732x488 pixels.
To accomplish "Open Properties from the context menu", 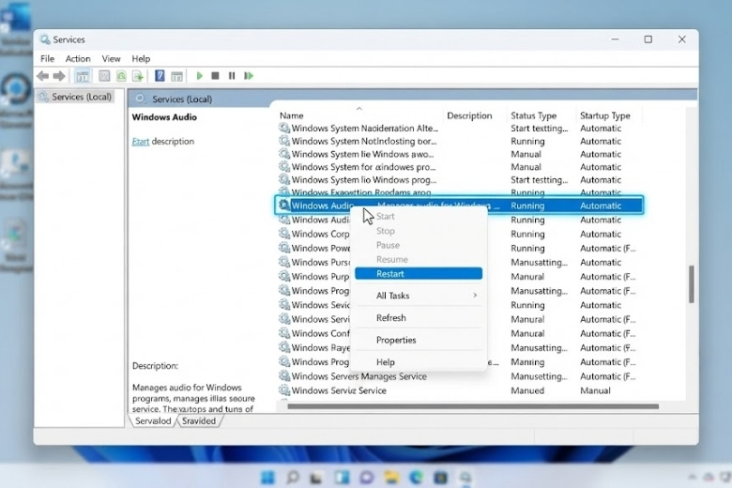I will tap(419, 340).
